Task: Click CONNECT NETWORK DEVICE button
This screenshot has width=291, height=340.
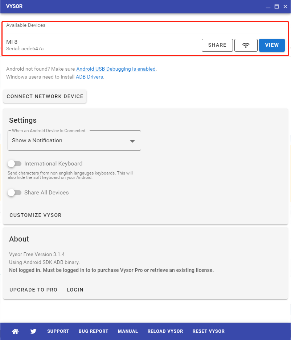Action: tap(45, 96)
